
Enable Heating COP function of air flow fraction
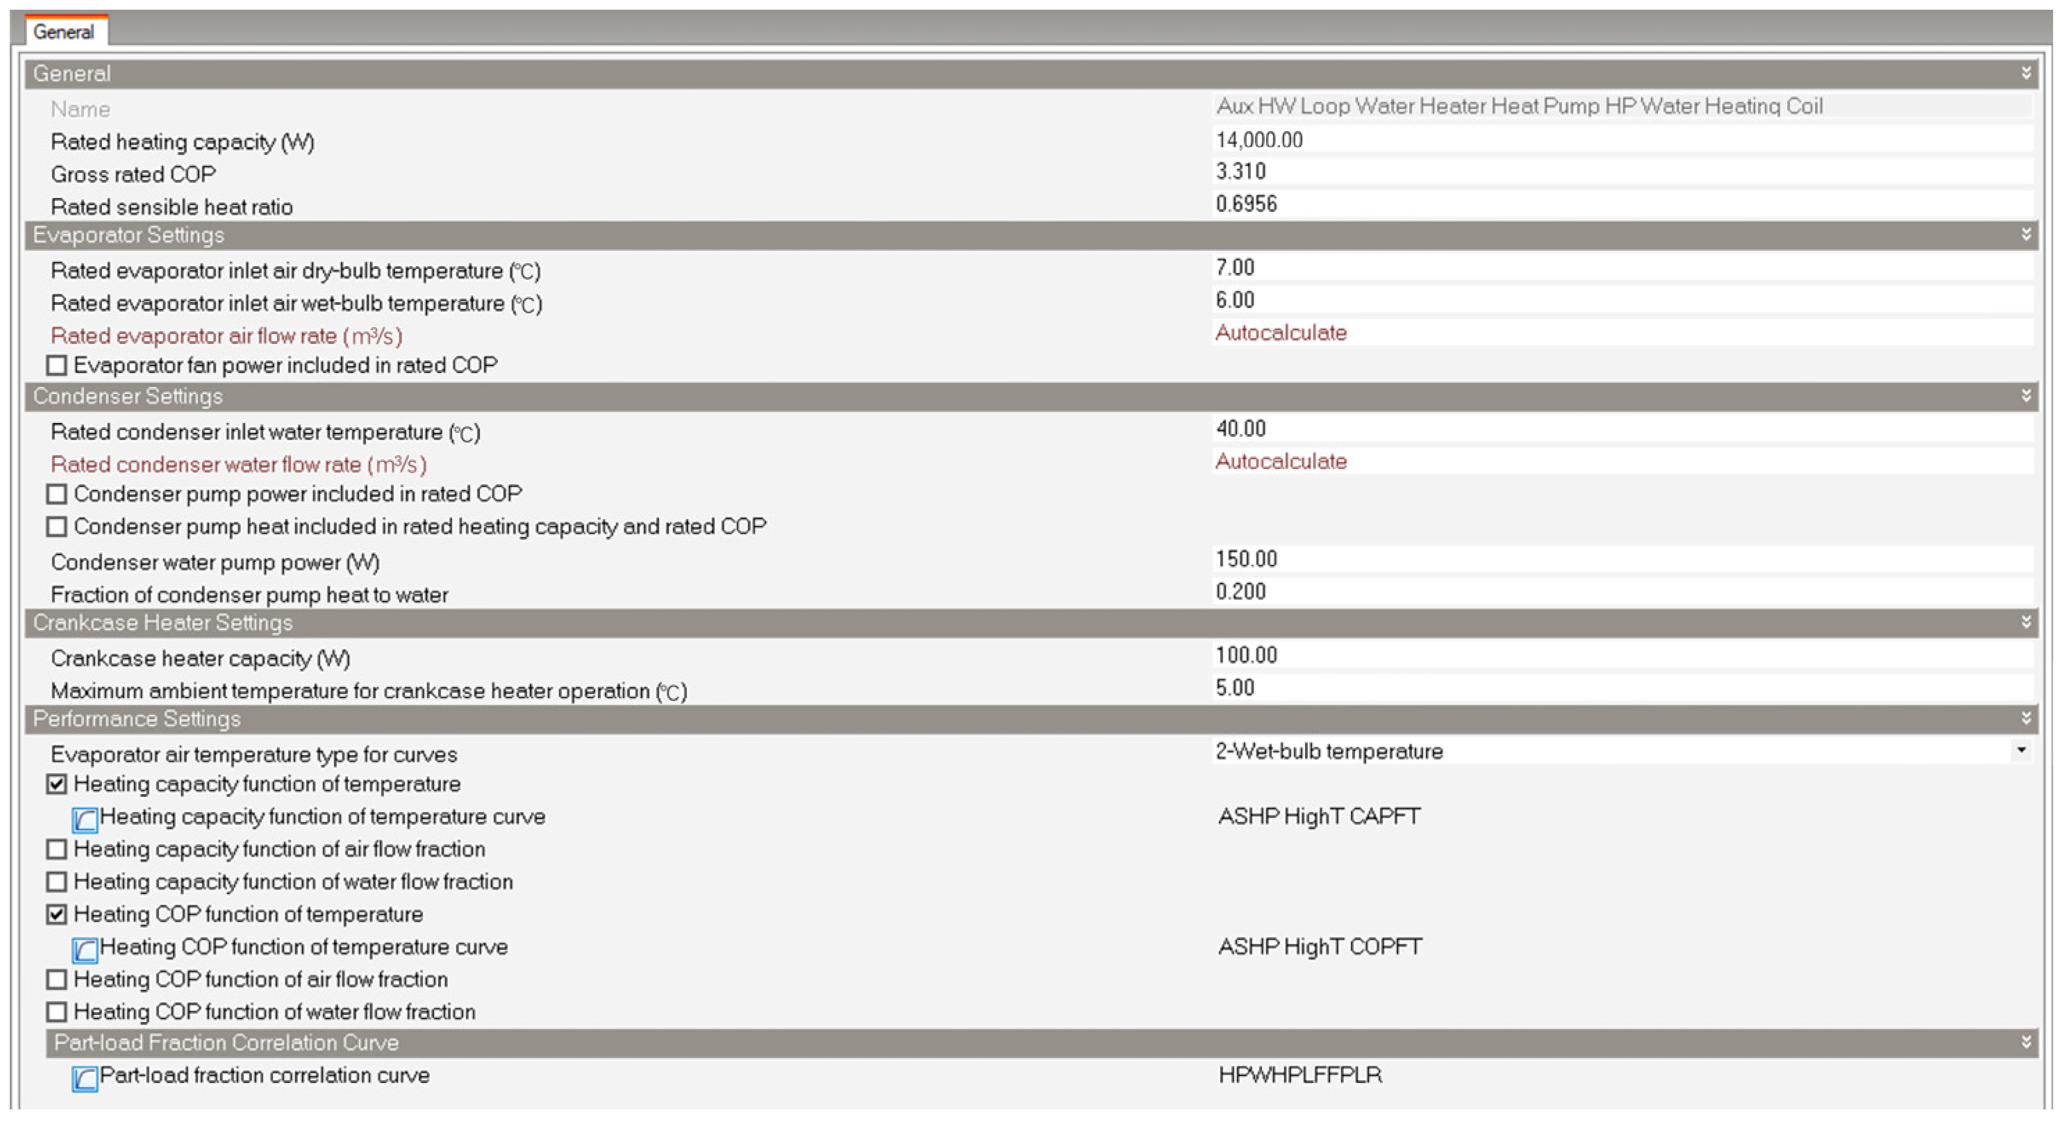(x=56, y=980)
